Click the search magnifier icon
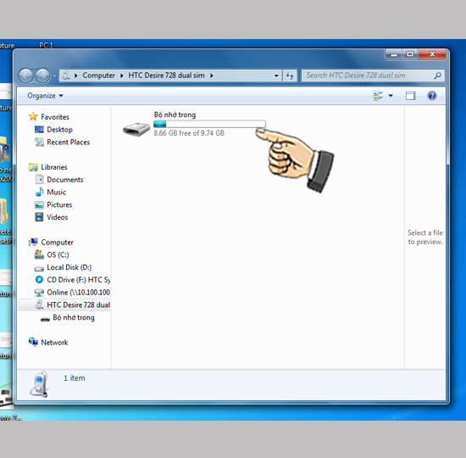This screenshot has width=466, height=458. [x=438, y=75]
